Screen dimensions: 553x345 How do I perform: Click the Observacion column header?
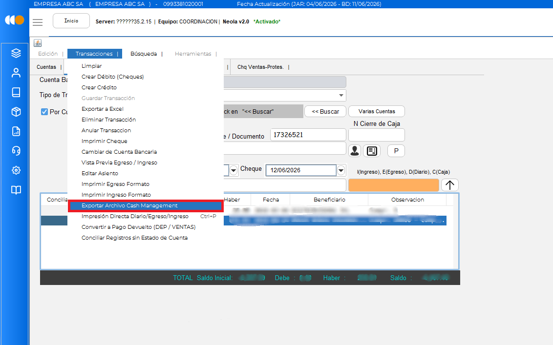click(x=407, y=200)
